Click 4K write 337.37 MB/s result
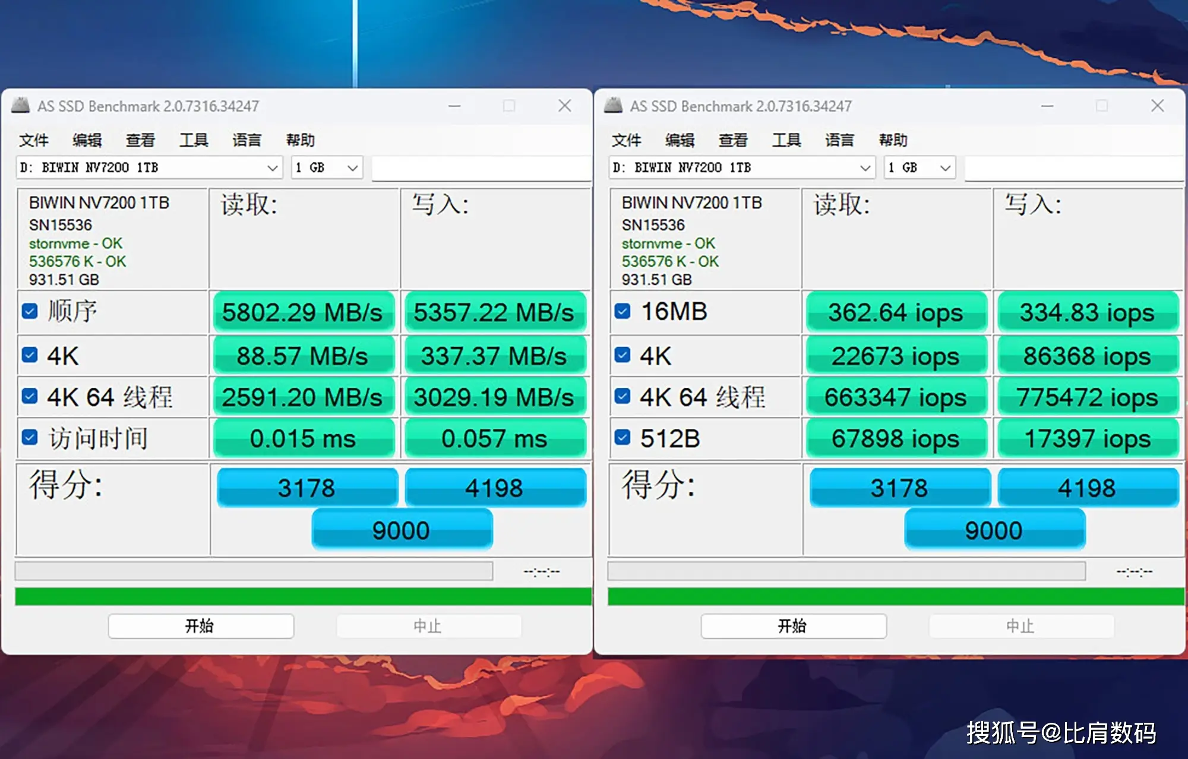The image size is (1188, 759). click(495, 356)
